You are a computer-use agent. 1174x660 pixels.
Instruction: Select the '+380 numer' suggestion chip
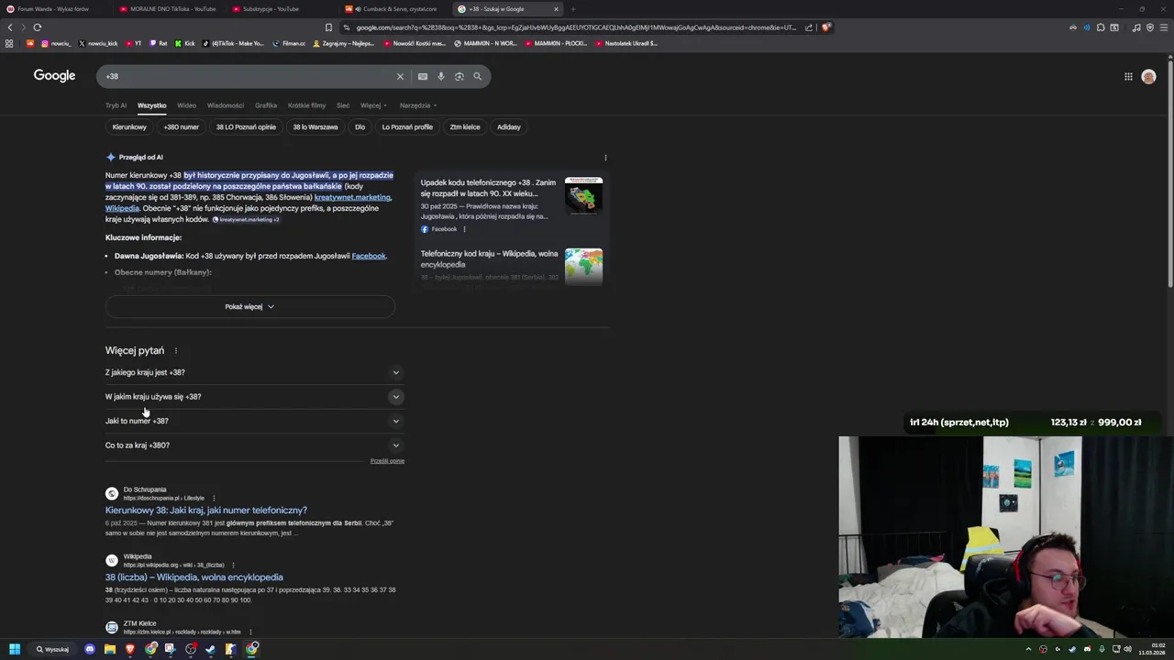[182, 127]
